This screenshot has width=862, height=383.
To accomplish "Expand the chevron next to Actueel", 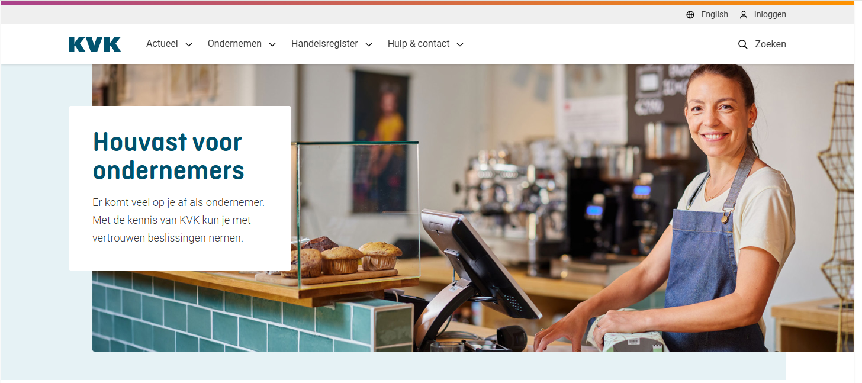I will click(x=189, y=44).
